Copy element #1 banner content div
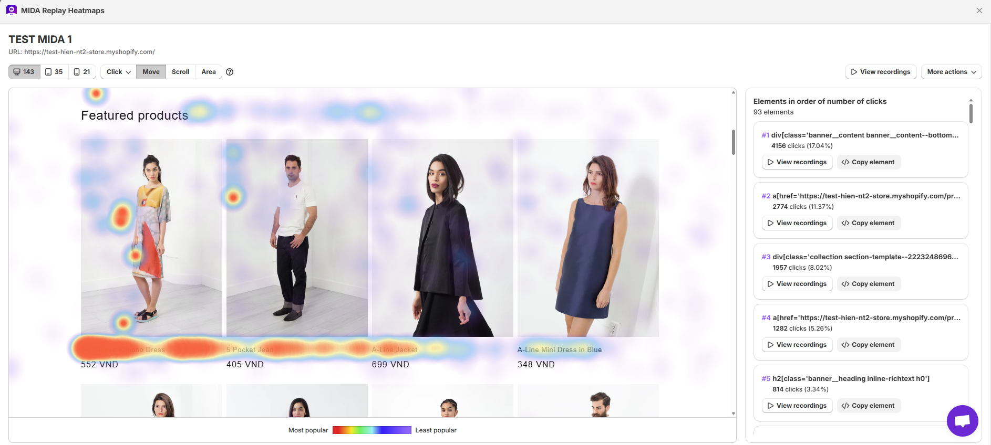This screenshot has height=445, width=991. point(869,162)
